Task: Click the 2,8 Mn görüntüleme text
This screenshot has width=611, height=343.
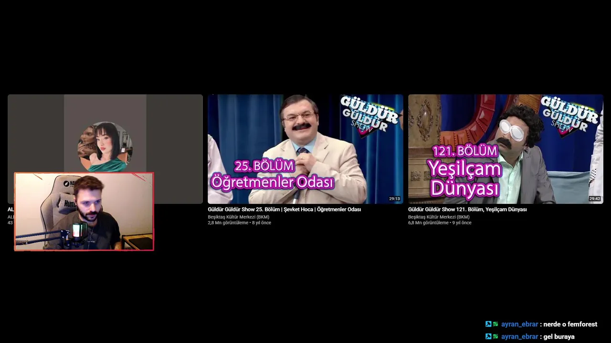Action: point(228,223)
